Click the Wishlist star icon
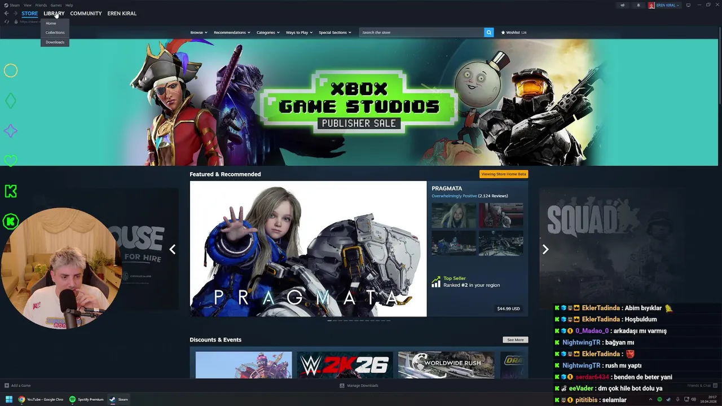The height and width of the screenshot is (406, 722). [503, 33]
